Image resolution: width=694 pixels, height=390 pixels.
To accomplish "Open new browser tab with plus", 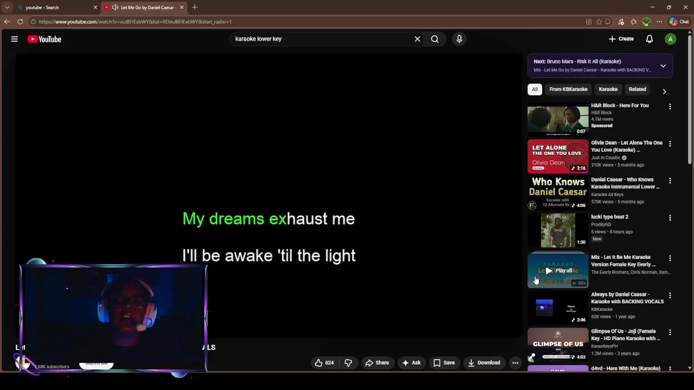I will (x=195, y=8).
